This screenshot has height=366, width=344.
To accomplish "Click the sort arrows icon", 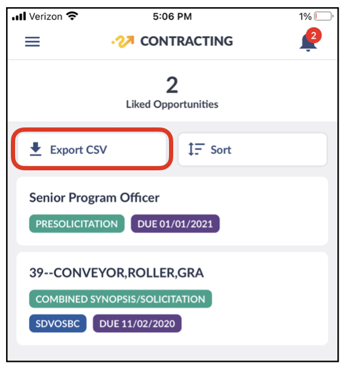I will pos(196,149).
